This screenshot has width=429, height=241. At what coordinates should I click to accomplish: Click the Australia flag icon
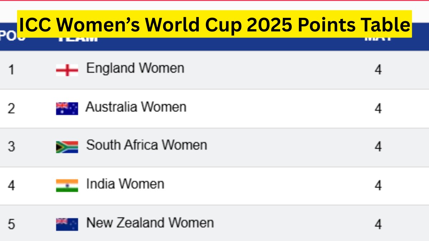coord(67,109)
